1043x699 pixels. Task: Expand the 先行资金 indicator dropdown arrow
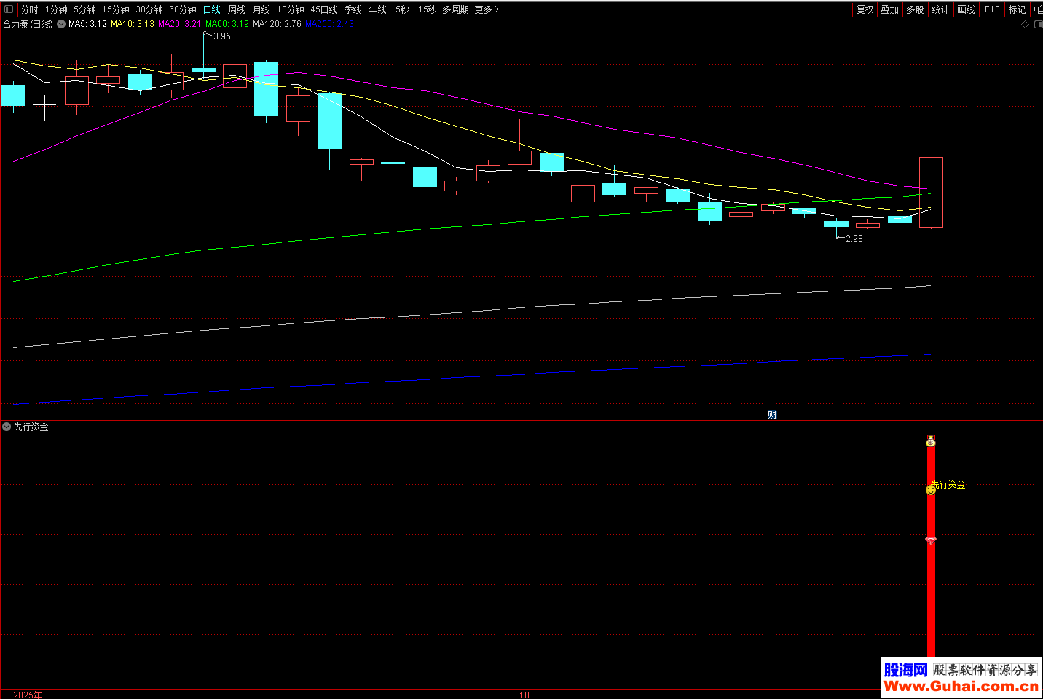pyautogui.click(x=7, y=427)
